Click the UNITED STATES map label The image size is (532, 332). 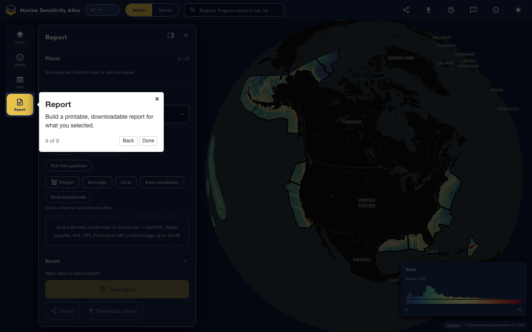[367, 203]
